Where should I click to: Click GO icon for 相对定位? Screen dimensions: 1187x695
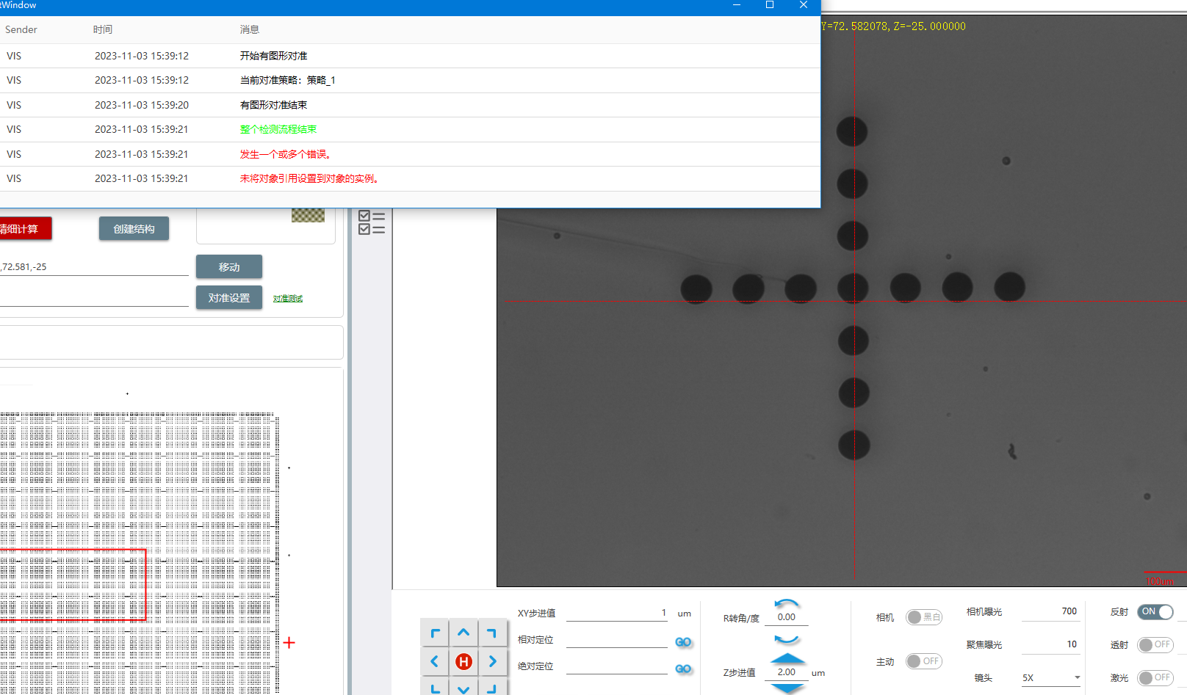pyautogui.click(x=683, y=642)
